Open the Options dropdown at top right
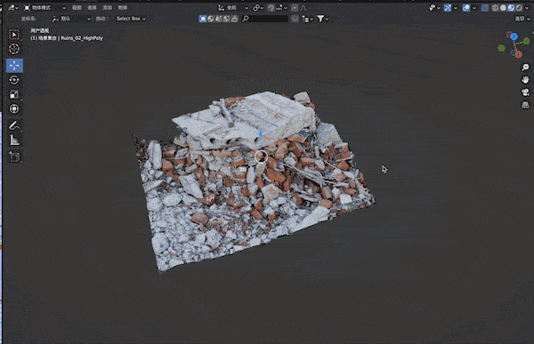534x344 pixels. (522, 19)
